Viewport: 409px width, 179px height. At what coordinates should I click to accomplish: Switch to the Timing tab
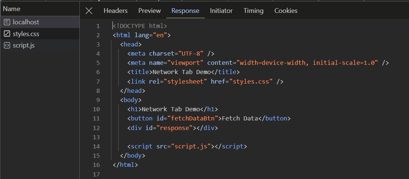(x=254, y=11)
